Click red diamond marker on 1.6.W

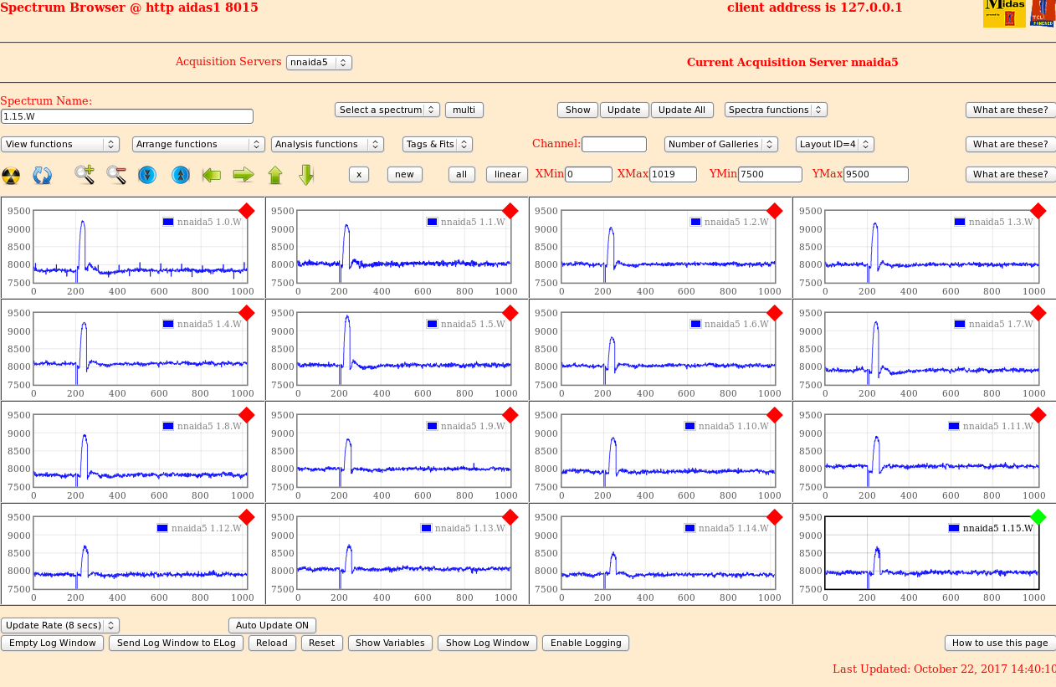(774, 313)
